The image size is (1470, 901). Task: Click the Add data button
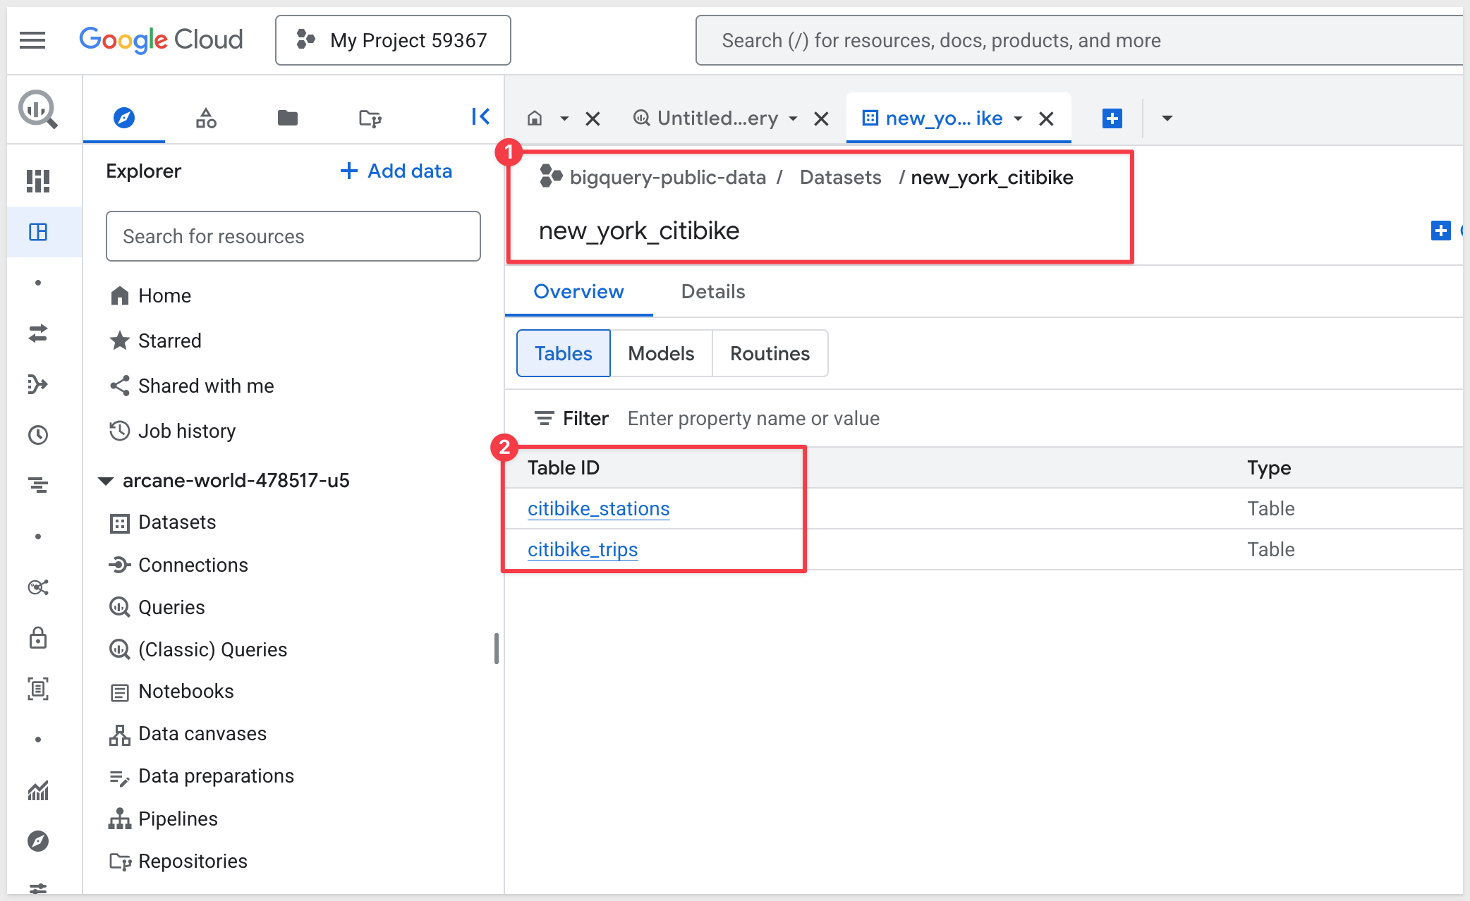396,171
